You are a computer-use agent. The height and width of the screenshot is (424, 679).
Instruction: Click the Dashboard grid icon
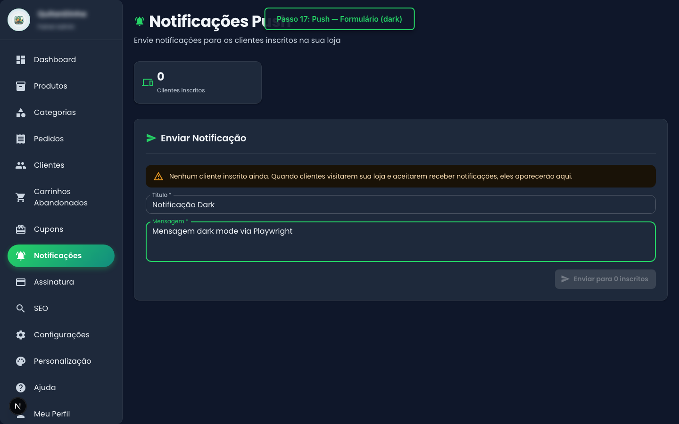tap(21, 60)
